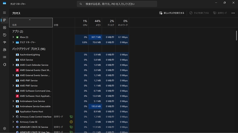The height and width of the screenshot is (133, 238).
Task: Click the タスクを終了する button
Action: point(199,13)
